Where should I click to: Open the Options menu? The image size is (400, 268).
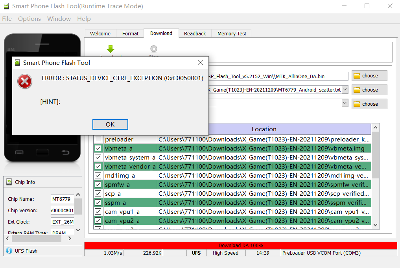point(29,19)
